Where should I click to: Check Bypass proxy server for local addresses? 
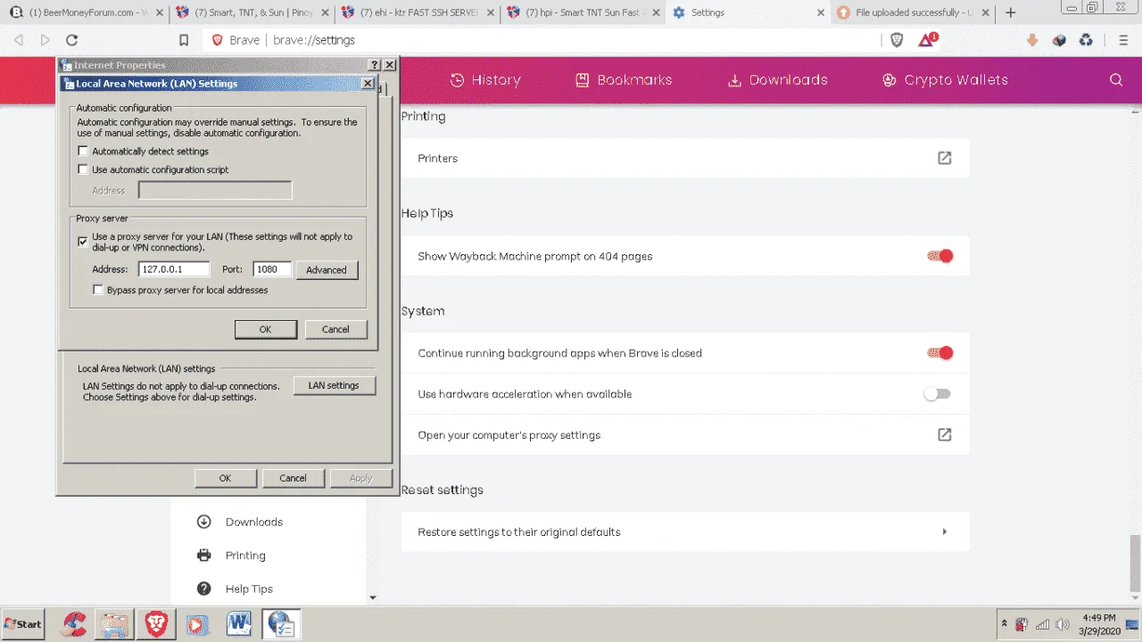tap(98, 290)
